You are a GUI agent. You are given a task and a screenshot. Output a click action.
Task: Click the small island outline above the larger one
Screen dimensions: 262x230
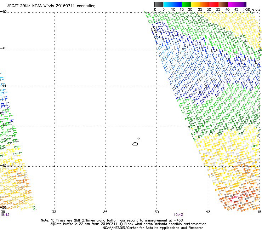(x=138, y=138)
